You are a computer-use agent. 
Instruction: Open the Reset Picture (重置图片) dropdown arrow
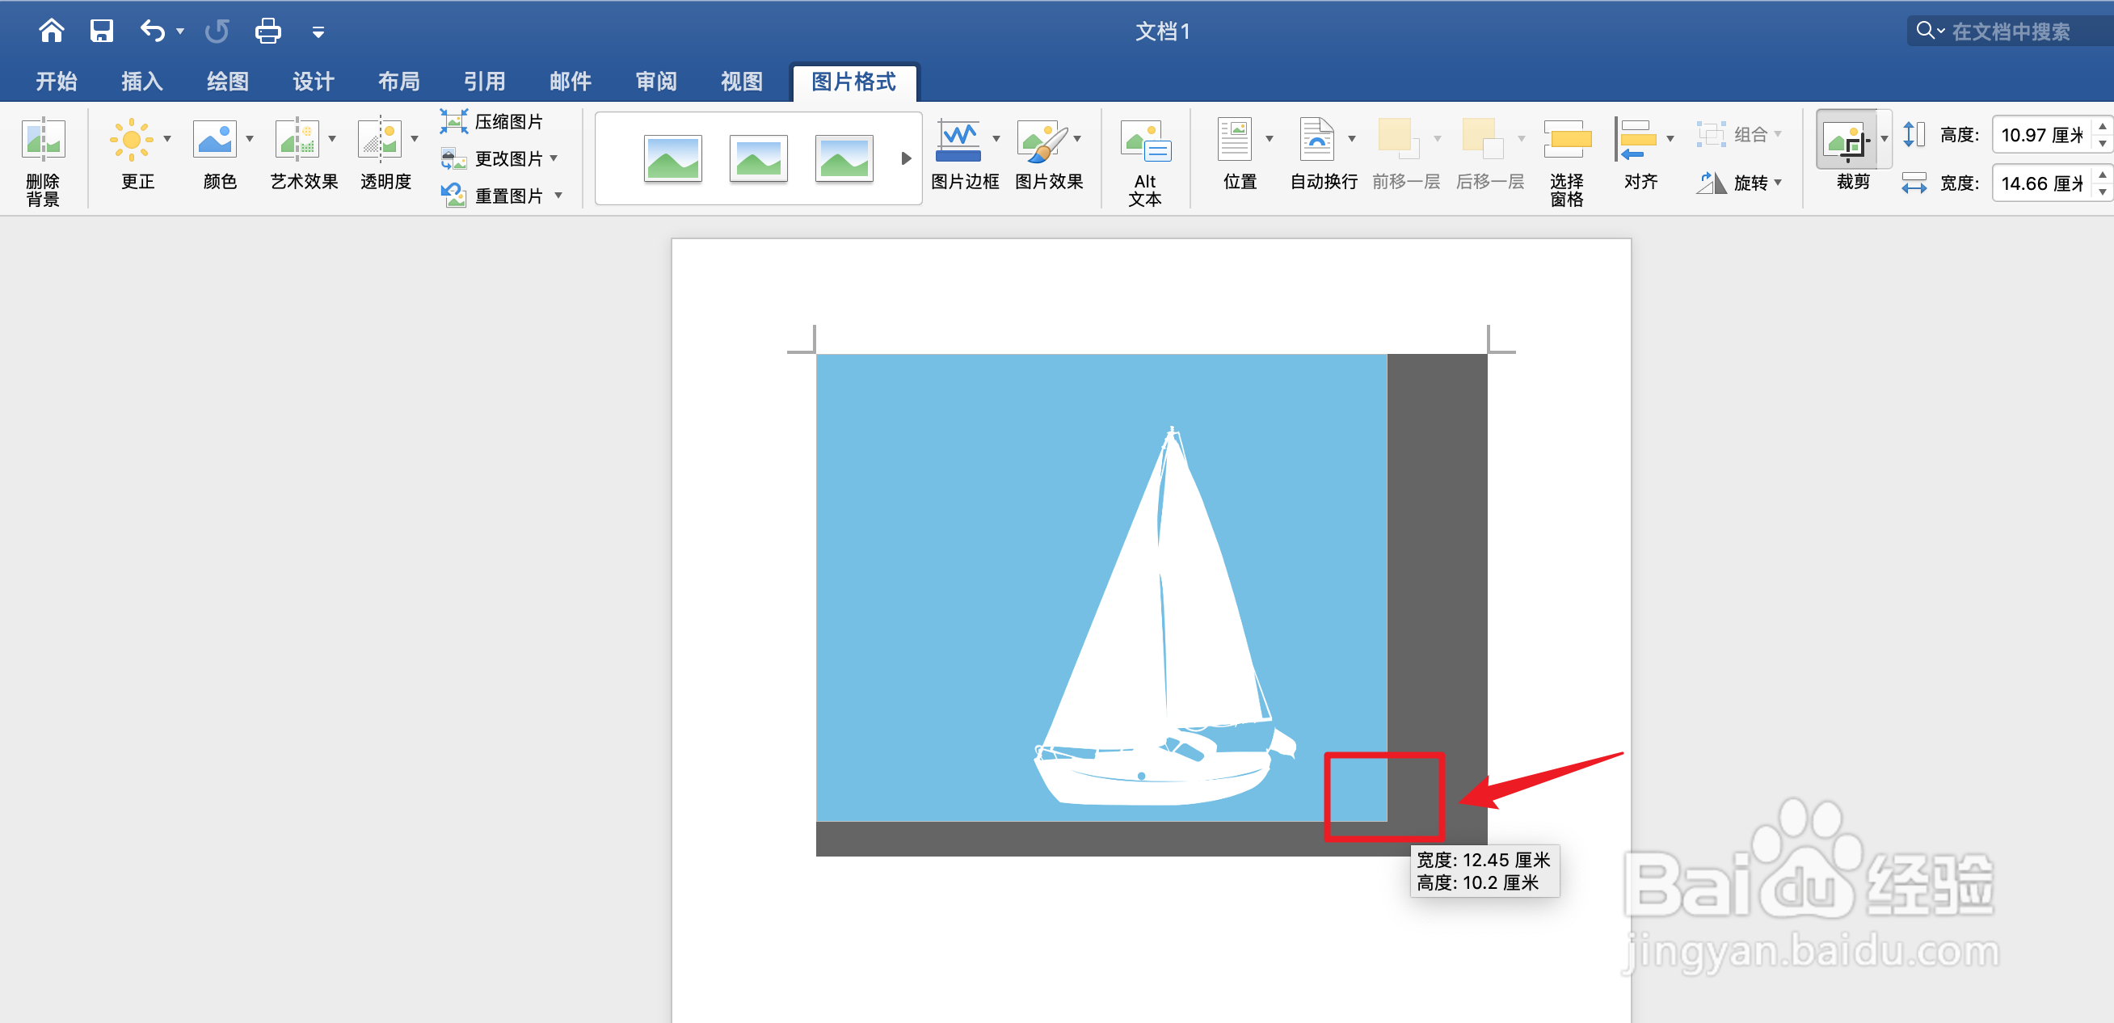click(559, 196)
